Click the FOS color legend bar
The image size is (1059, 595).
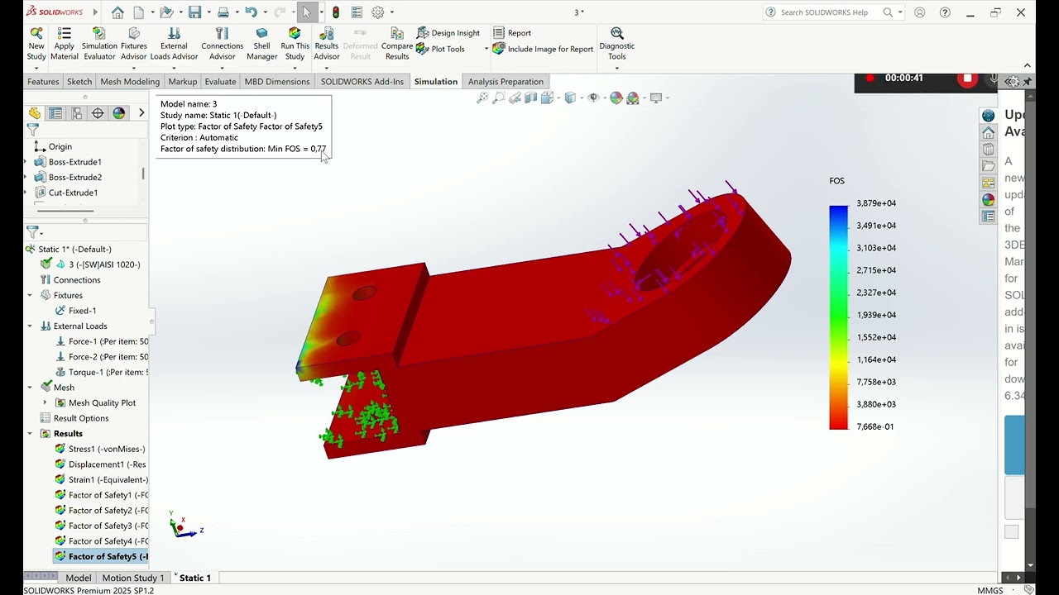click(x=839, y=317)
